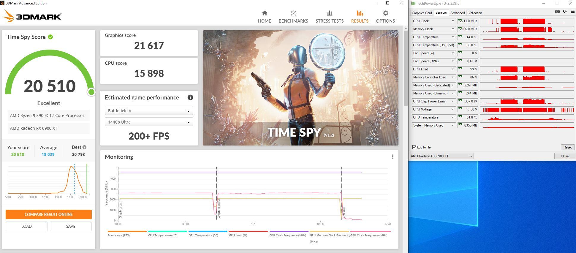Open the System Memory Used sensor dropdown
This screenshot has width=576, height=253.
pyautogui.click(x=453, y=125)
